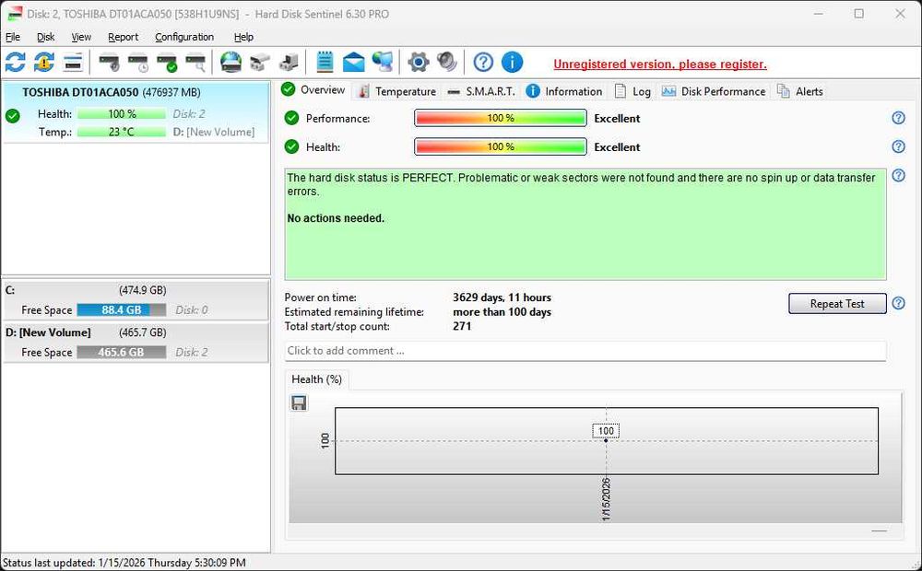Click the Click to add comment field
Viewport: 922px width, 571px height.
(x=585, y=351)
